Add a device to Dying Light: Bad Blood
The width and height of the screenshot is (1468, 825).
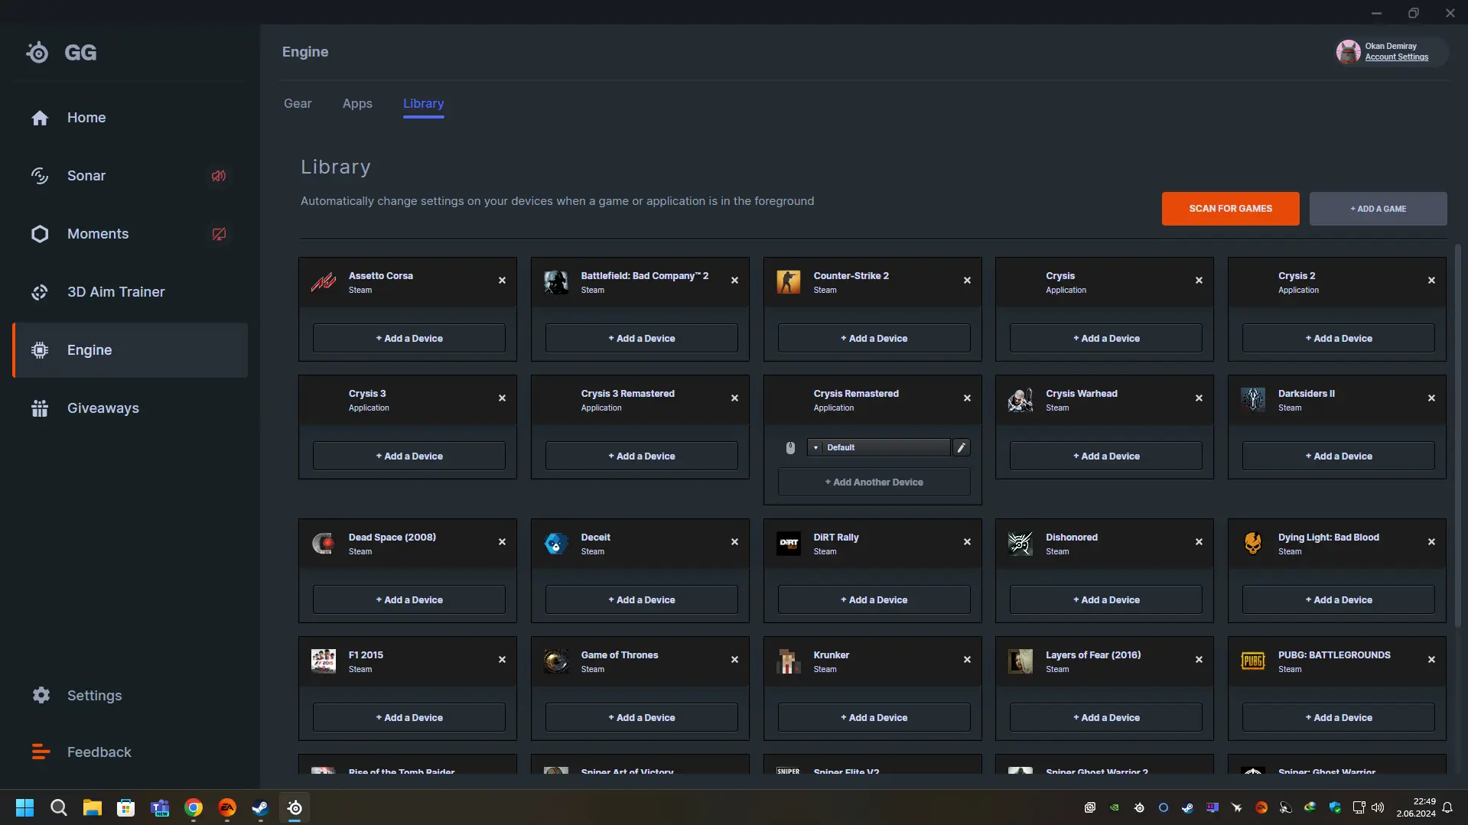[x=1338, y=599]
